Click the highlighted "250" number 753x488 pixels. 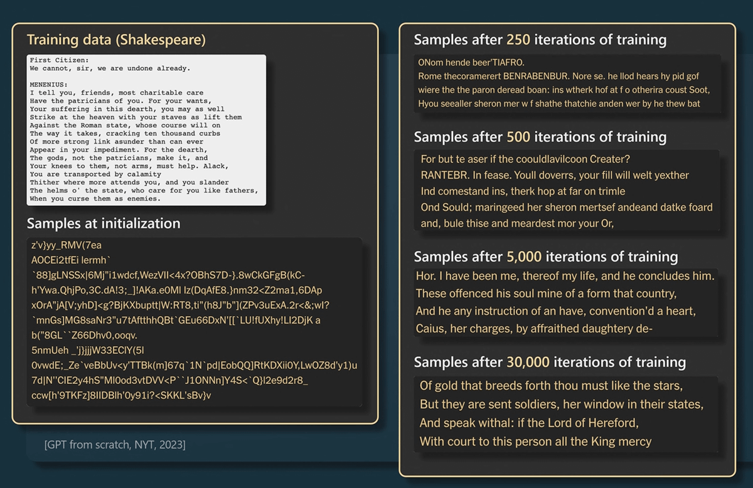tap(518, 40)
